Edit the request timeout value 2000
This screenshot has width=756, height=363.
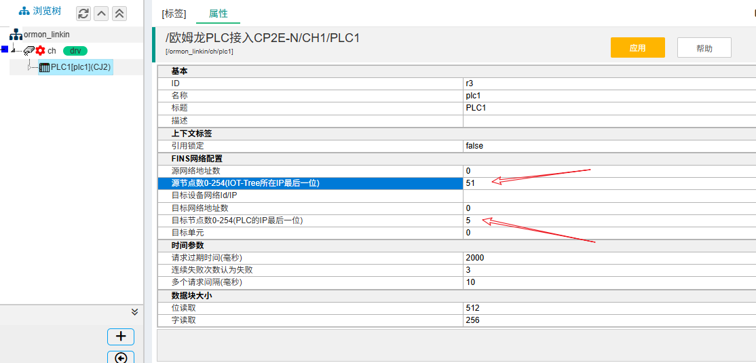coord(609,258)
